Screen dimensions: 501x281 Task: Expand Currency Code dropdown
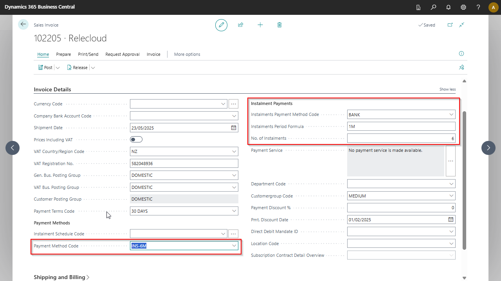(223, 104)
